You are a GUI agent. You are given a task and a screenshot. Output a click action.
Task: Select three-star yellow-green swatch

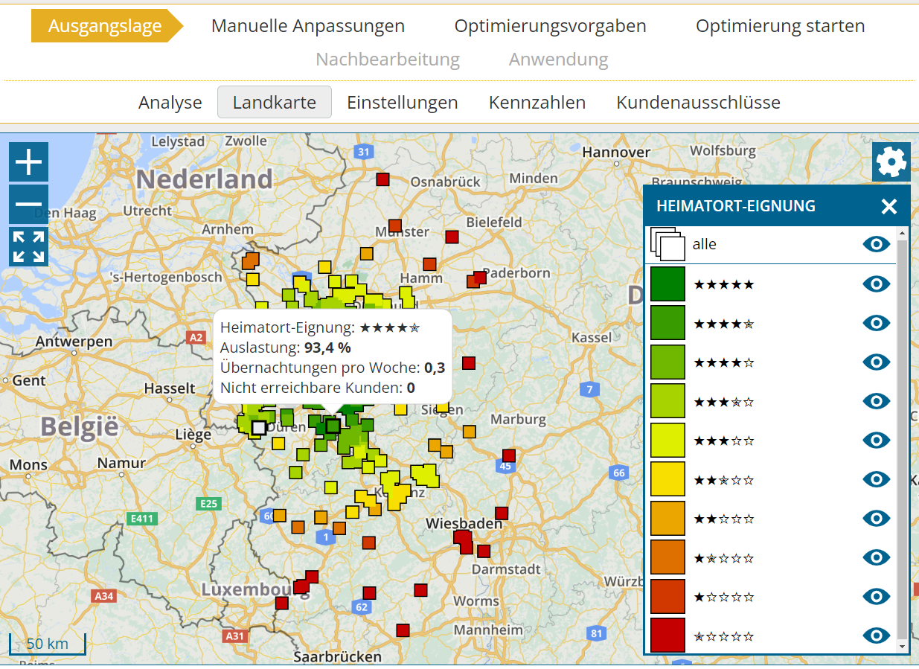(x=667, y=440)
